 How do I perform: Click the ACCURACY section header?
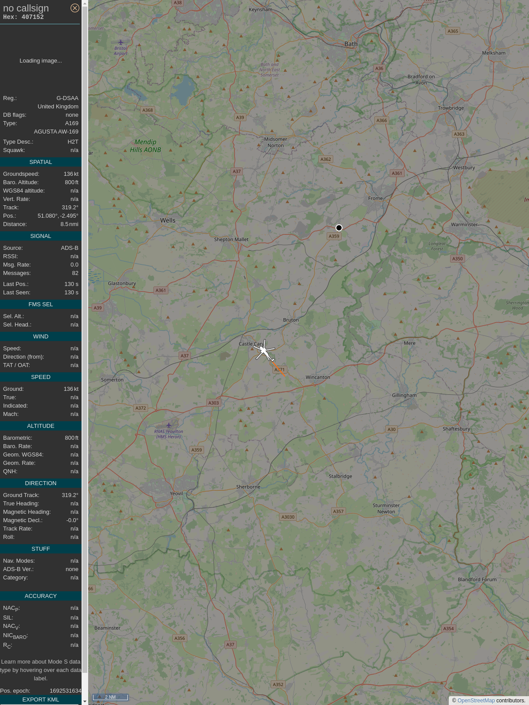pyautogui.click(x=41, y=596)
